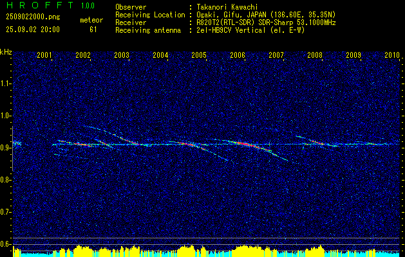Click the meteor echo trail near 2008

[x=316, y=141]
